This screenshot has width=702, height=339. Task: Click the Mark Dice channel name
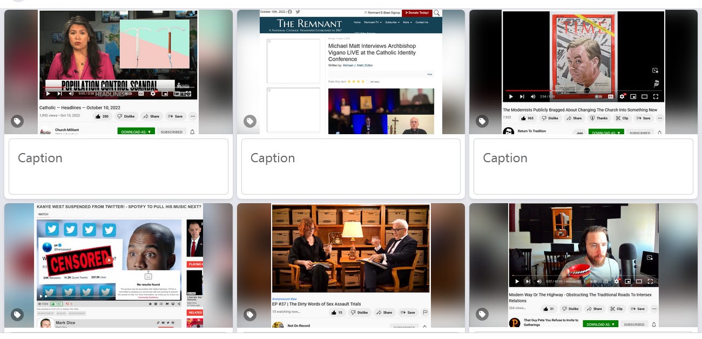65,323
